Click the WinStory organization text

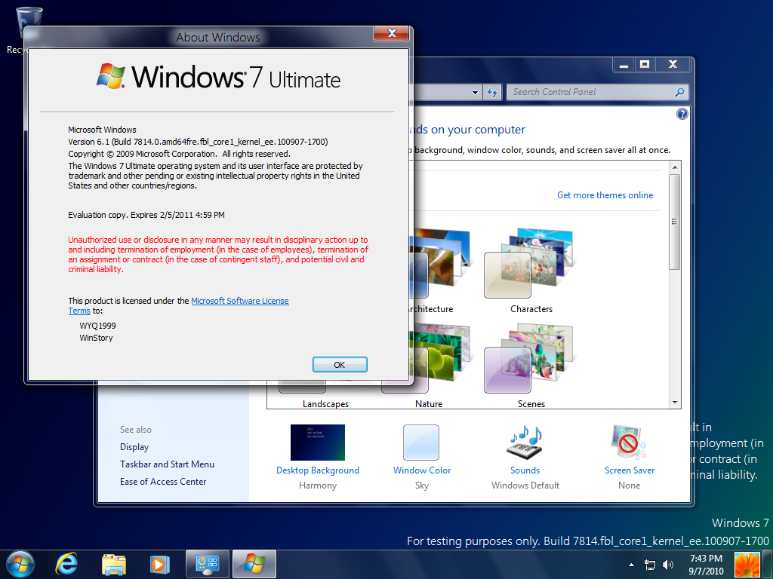(x=96, y=338)
